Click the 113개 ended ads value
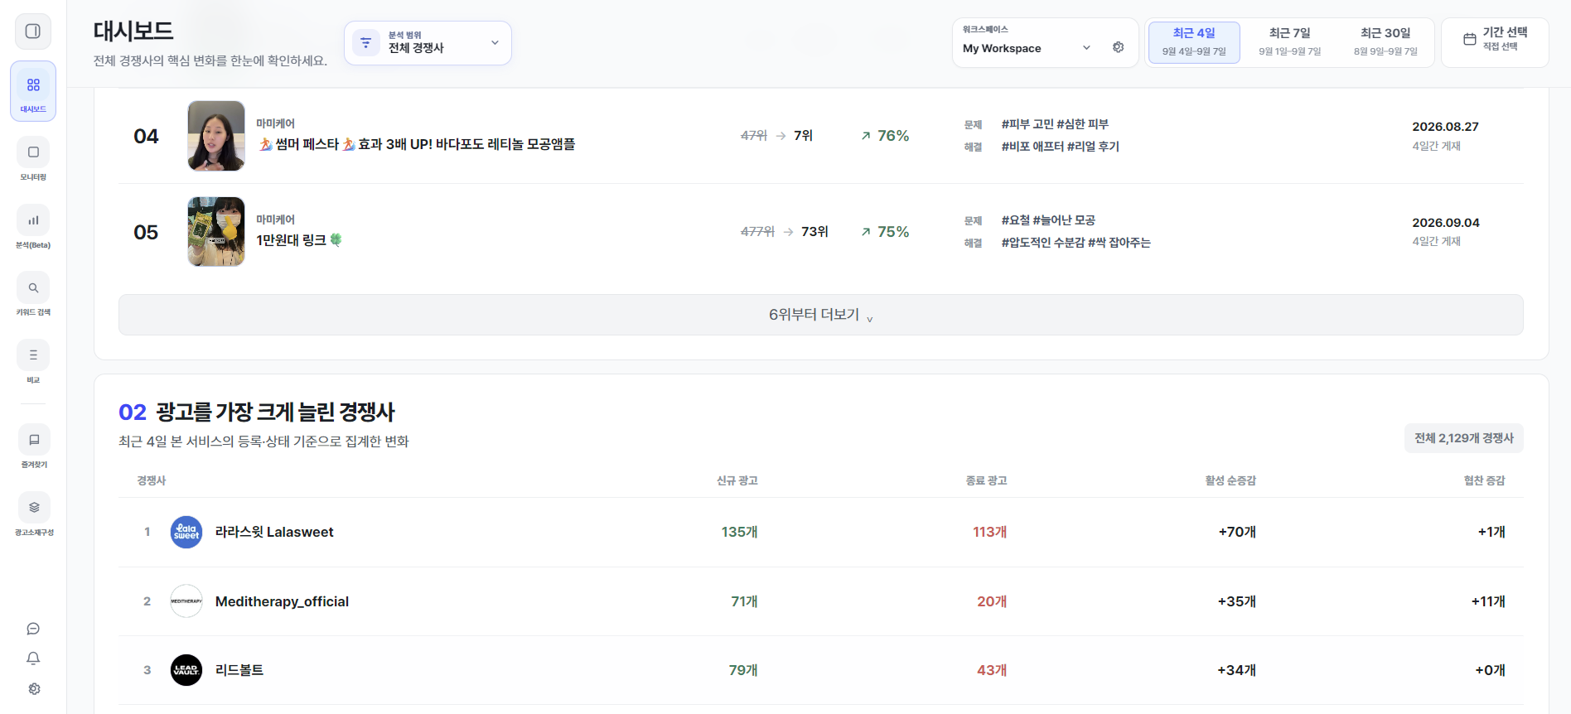Screen dimensions: 1571x714 (x=989, y=532)
